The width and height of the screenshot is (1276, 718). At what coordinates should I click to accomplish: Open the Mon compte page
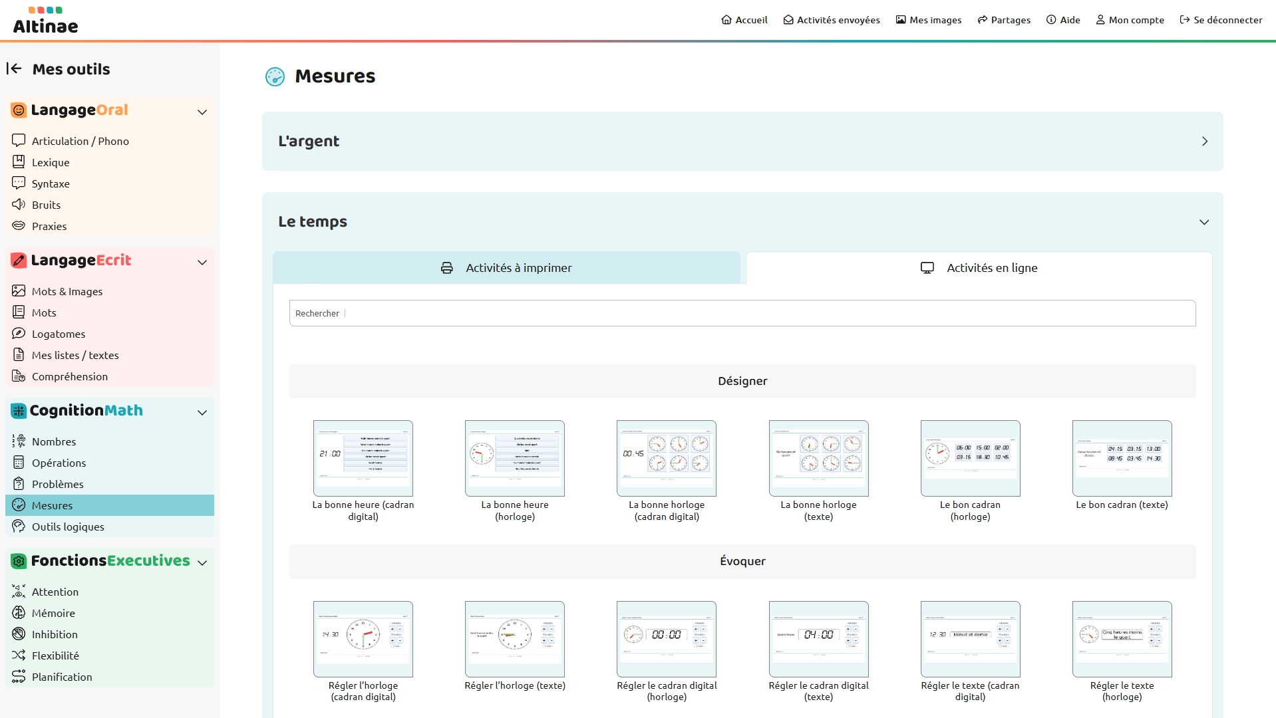(x=1130, y=20)
